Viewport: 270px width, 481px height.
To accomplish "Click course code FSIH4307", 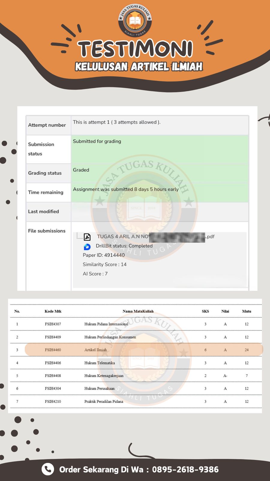I will (x=53, y=324).
